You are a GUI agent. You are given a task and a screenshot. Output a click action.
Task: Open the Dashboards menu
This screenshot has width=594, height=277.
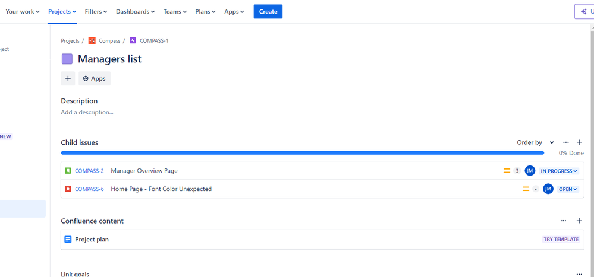pyautogui.click(x=135, y=12)
